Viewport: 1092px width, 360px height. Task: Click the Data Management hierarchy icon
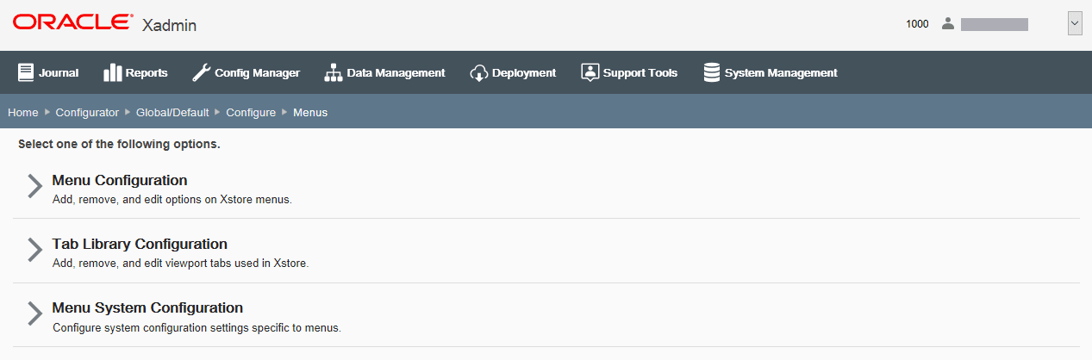334,73
